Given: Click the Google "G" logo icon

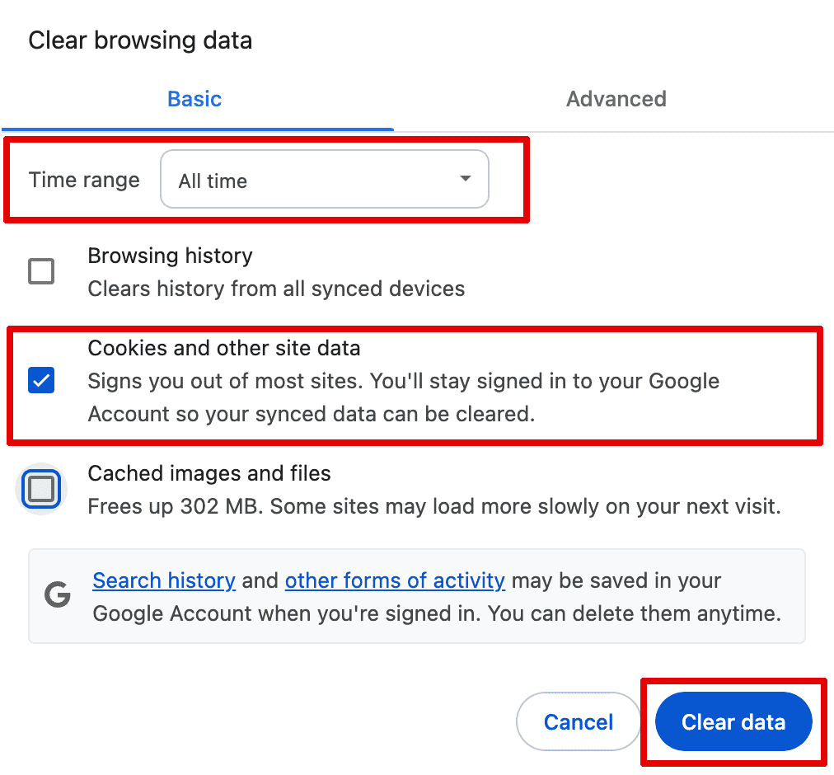Looking at the screenshot, I should coord(57,595).
